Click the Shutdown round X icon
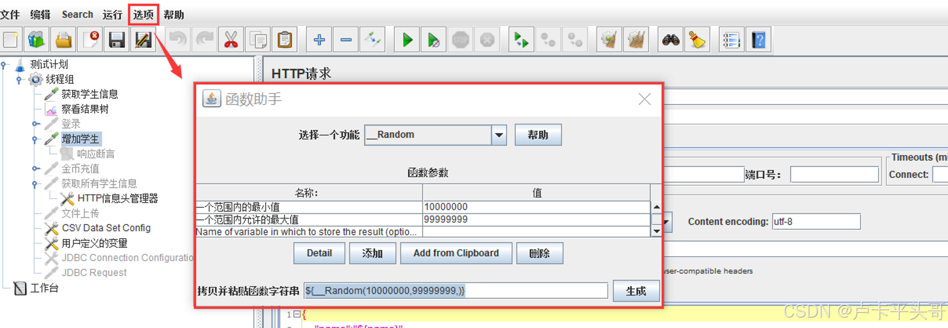948x328 pixels. point(487,40)
